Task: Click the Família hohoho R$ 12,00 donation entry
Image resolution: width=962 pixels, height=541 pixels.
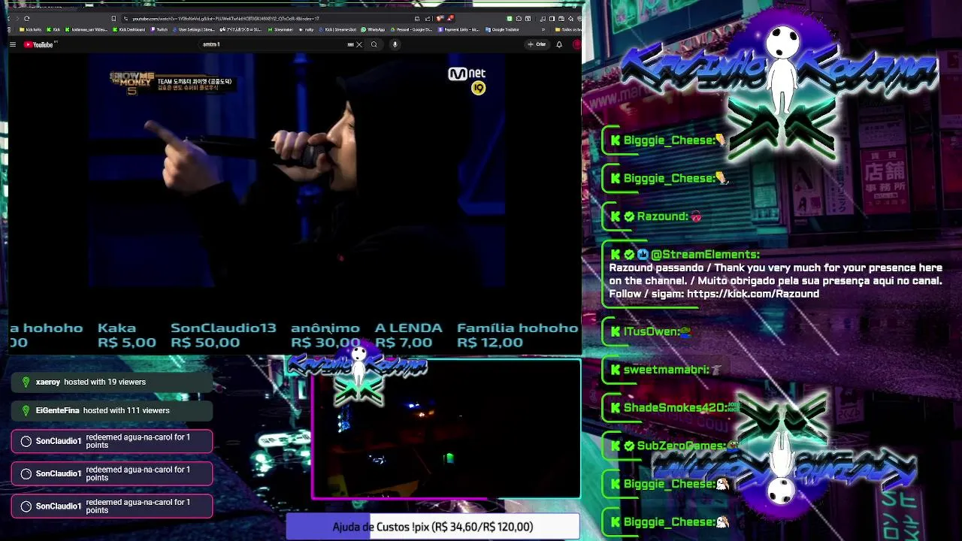Action: coord(517,335)
